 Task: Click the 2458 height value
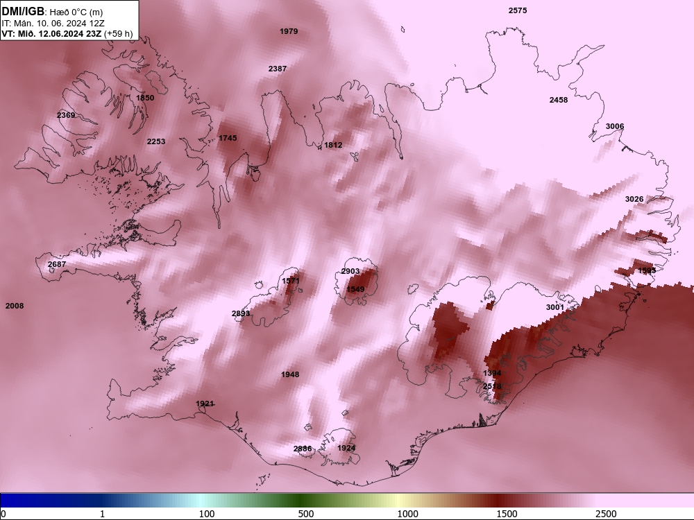pyautogui.click(x=559, y=101)
